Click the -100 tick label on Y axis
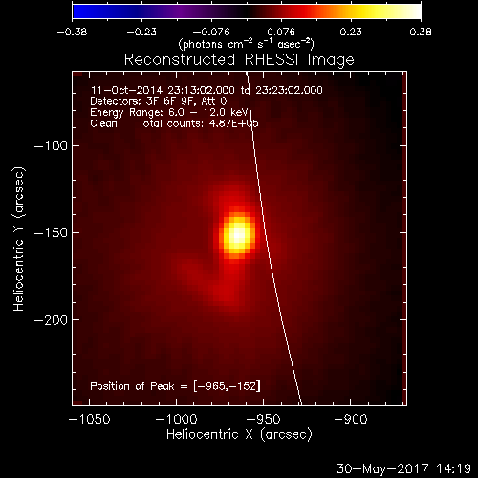Image resolution: width=478 pixels, height=478 pixels. point(51,146)
